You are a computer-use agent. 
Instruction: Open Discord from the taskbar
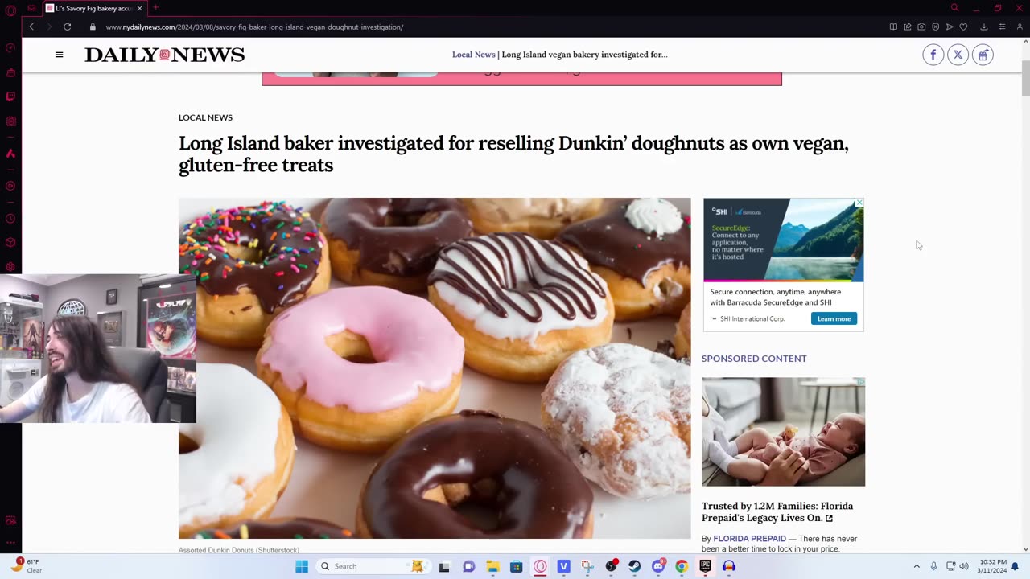click(658, 566)
